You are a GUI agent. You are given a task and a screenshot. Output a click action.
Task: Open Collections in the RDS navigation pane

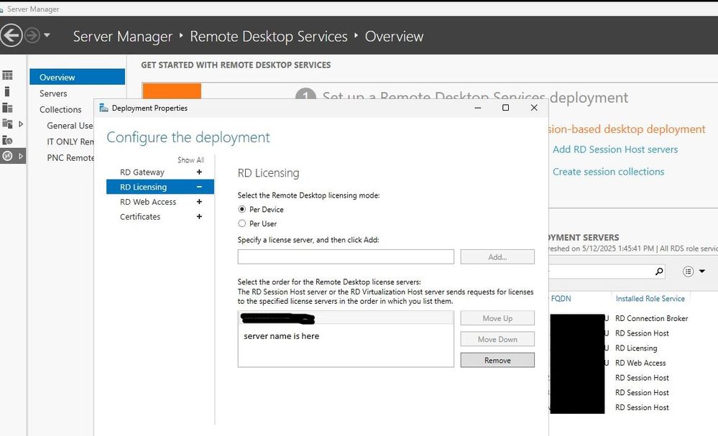pyautogui.click(x=60, y=109)
